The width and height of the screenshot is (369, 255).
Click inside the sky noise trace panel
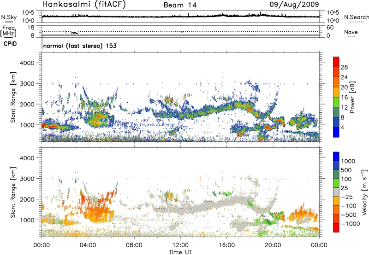tap(180, 17)
